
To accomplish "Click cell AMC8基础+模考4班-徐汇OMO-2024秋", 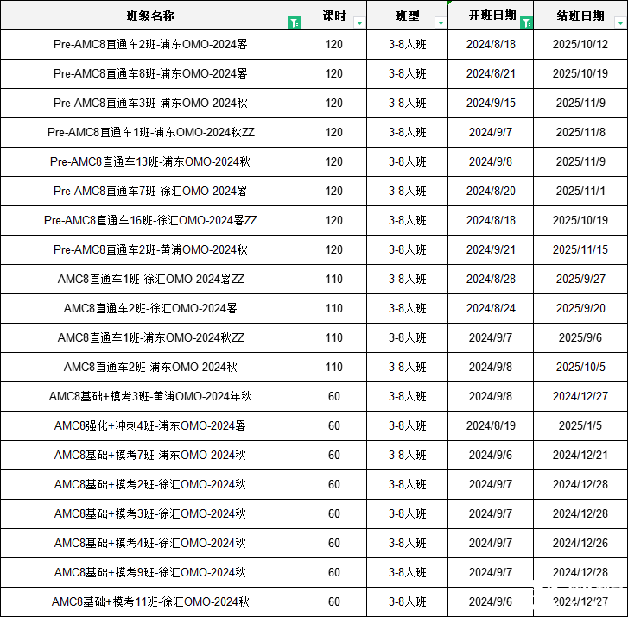I will pyautogui.click(x=150, y=543).
